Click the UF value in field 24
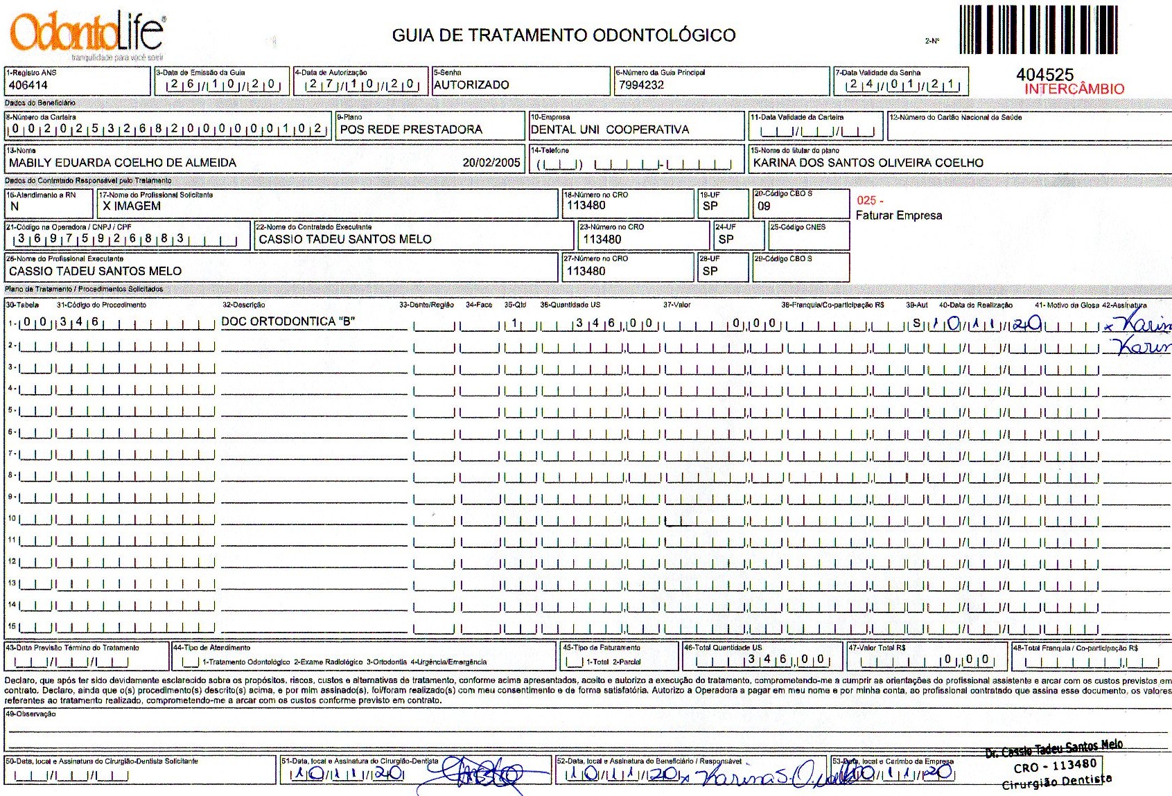 coord(726,239)
